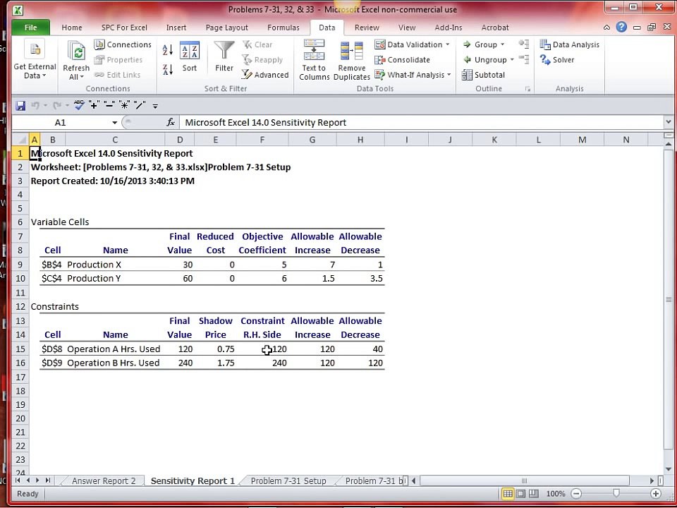The width and height of the screenshot is (677, 508).
Task: Launch Text to Columns wizard
Action: click(314, 60)
